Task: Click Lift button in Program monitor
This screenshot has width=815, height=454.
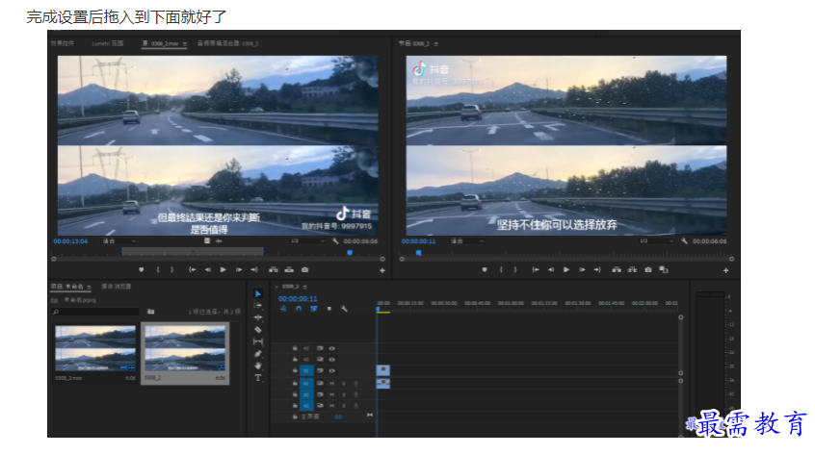Action: [x=617, y=270]
